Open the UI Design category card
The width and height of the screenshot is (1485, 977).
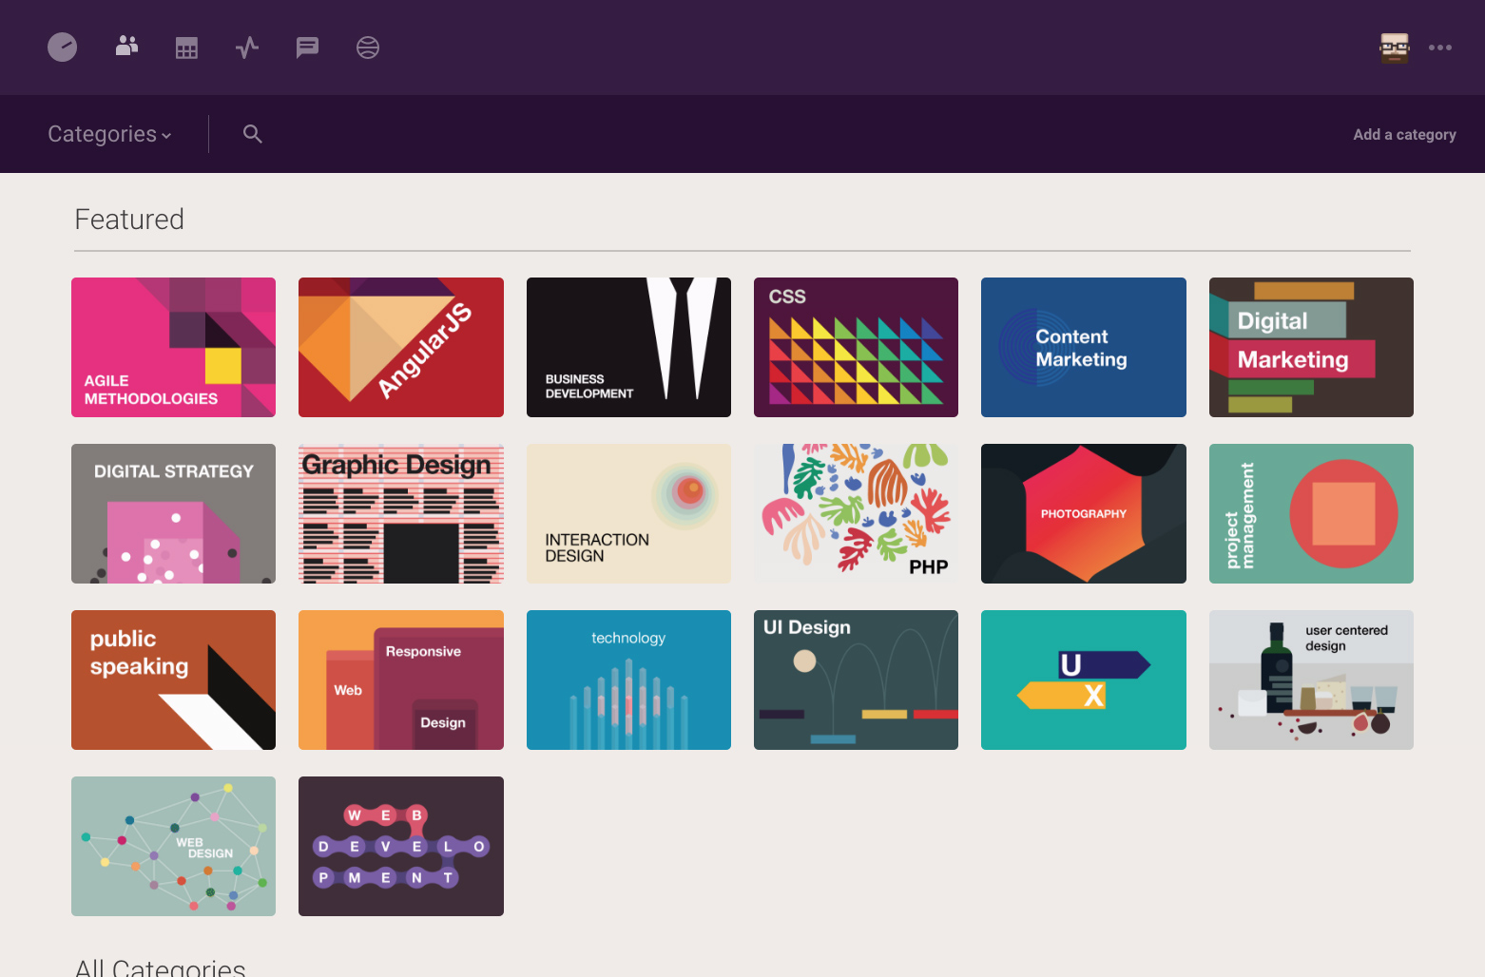[856, 680]
